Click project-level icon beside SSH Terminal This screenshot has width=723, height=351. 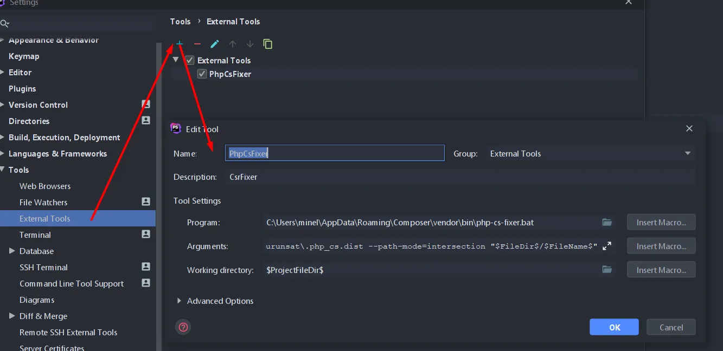tap(146, 266)
